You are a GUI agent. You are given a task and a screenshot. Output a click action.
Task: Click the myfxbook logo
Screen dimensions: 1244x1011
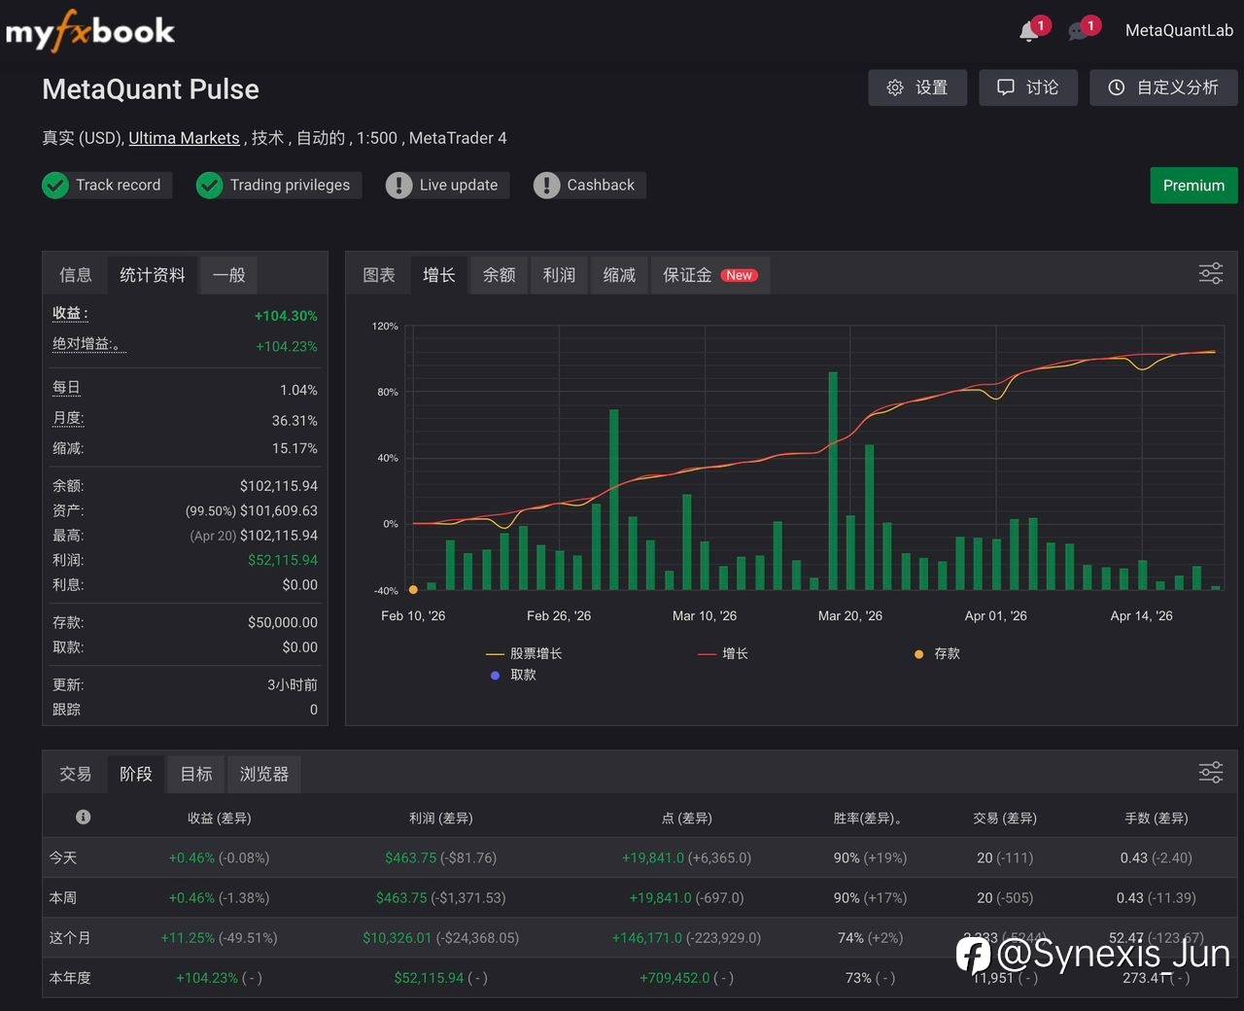[90, 31]
